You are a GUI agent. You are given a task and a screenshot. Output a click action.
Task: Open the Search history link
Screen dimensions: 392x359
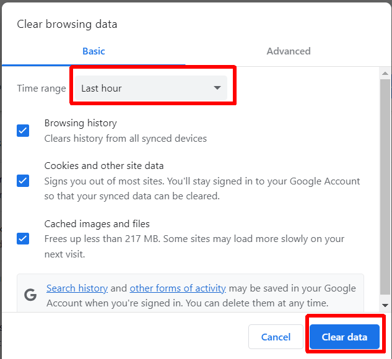[x=77, y=288]
